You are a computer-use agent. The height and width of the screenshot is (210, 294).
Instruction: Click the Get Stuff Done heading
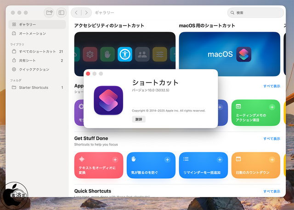tap(91, 138)
